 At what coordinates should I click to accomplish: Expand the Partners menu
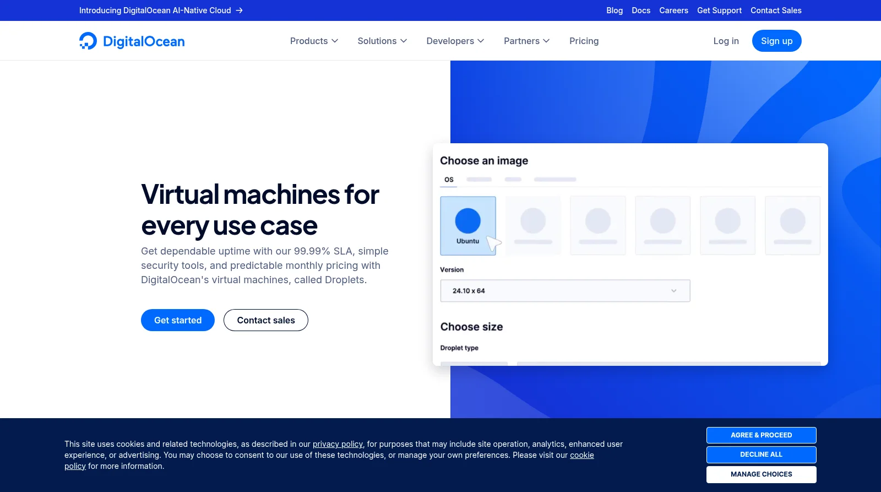526,41
